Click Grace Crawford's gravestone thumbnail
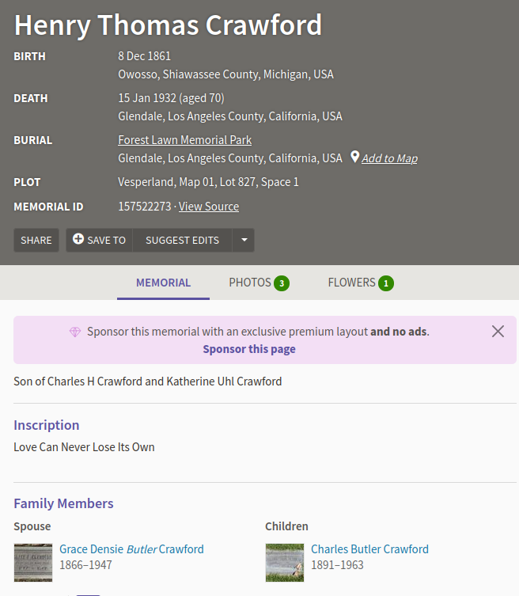This screenshot has height=596, width=519. 33,562
